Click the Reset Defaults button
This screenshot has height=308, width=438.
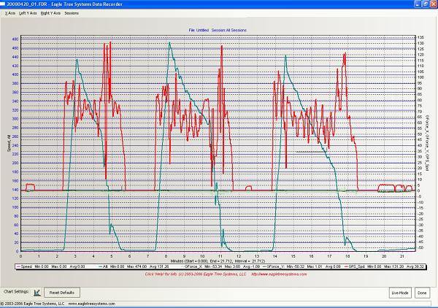(62, 292)
